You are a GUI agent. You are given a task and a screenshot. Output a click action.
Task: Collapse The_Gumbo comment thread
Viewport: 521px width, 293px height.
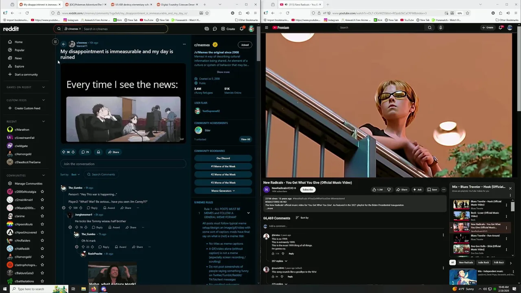click(63, 208)
